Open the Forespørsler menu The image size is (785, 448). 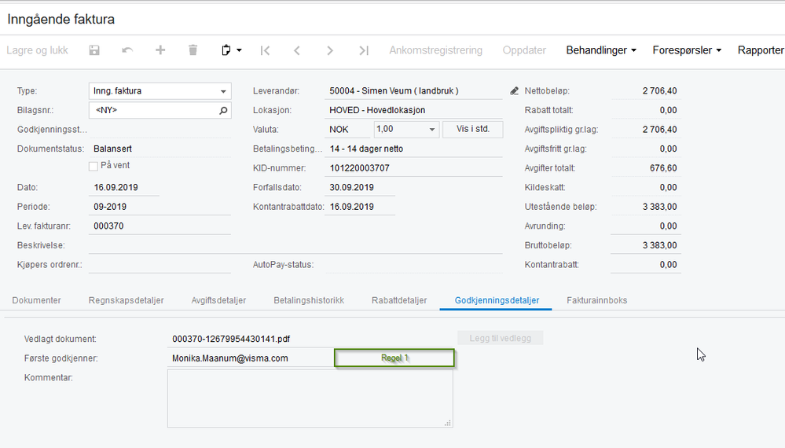pos(687,50)
